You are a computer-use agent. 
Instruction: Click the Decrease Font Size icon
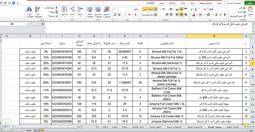pos(192,9)
